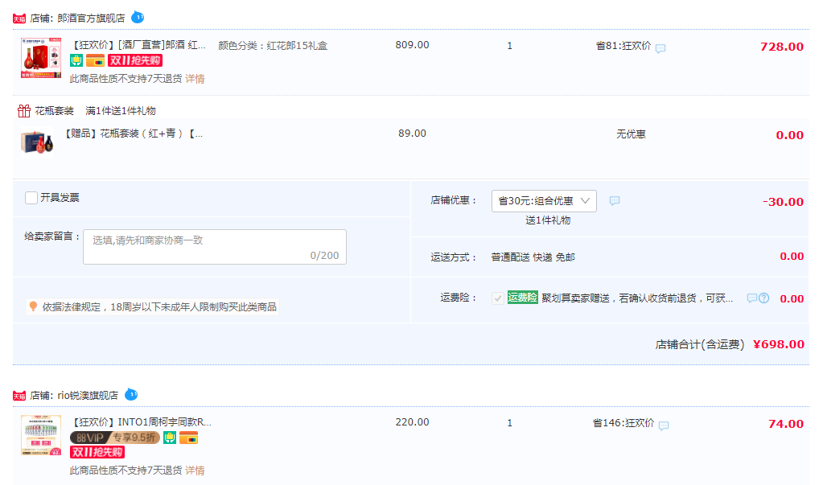Click the 728.00 subtotal price
The width and height of the screenshot is (823, 485).
click(x=781, y=47)
